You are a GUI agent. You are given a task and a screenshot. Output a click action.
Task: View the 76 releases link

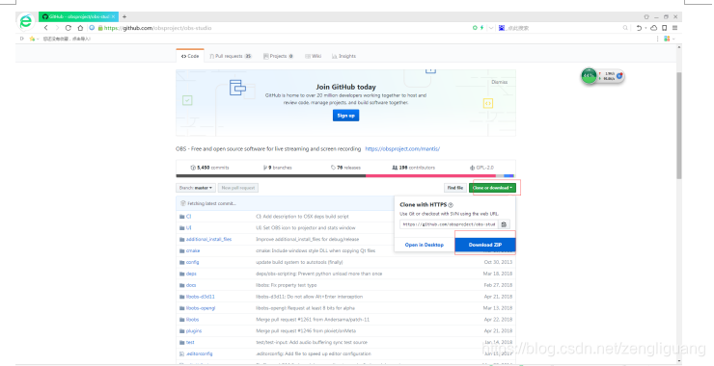coord(345,168)
